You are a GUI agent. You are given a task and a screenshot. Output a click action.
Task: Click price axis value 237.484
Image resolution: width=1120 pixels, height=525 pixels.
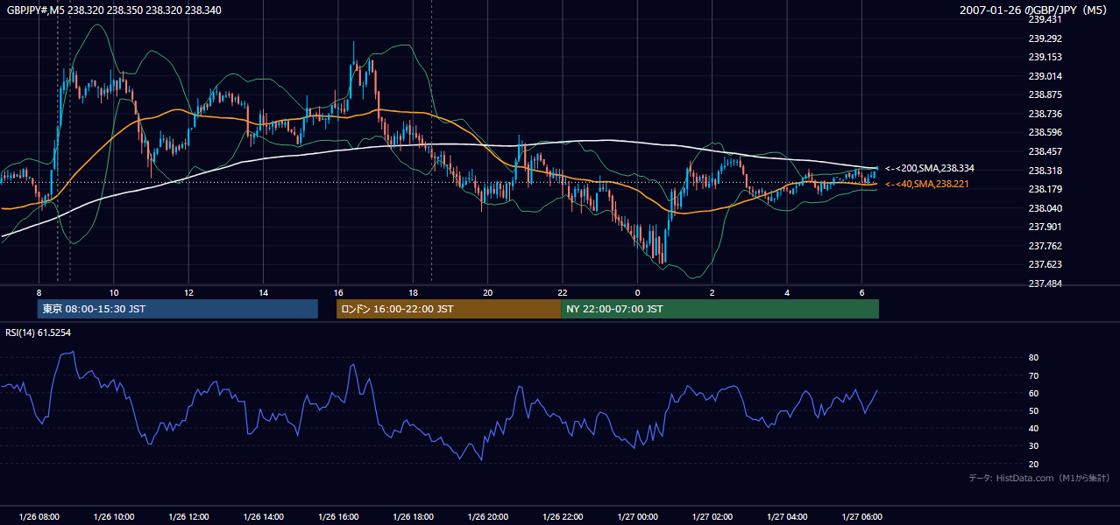click(1046, 283)
